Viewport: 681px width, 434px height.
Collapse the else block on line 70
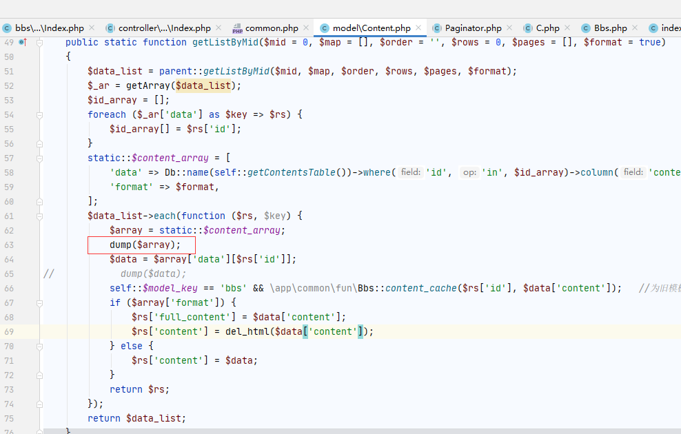pyautogui.click(x=40, y=346)
